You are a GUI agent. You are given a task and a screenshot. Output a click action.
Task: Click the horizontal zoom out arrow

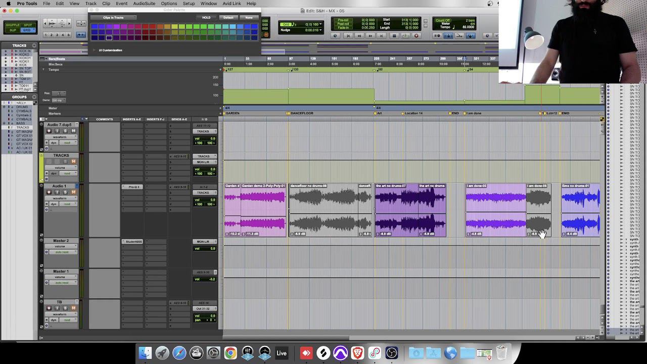click(45, 24)
